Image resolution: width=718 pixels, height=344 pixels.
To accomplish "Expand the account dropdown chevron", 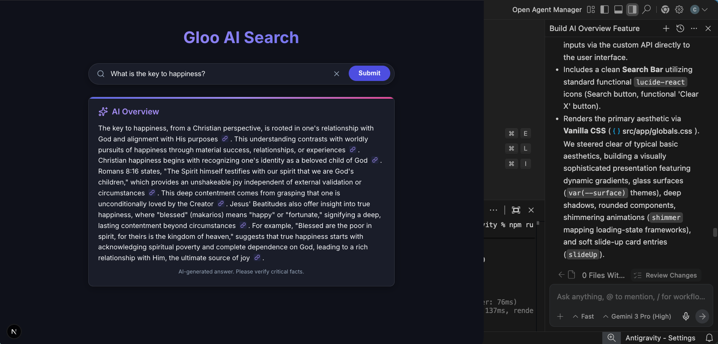I will pyautogui.click(x=705, y=10).
